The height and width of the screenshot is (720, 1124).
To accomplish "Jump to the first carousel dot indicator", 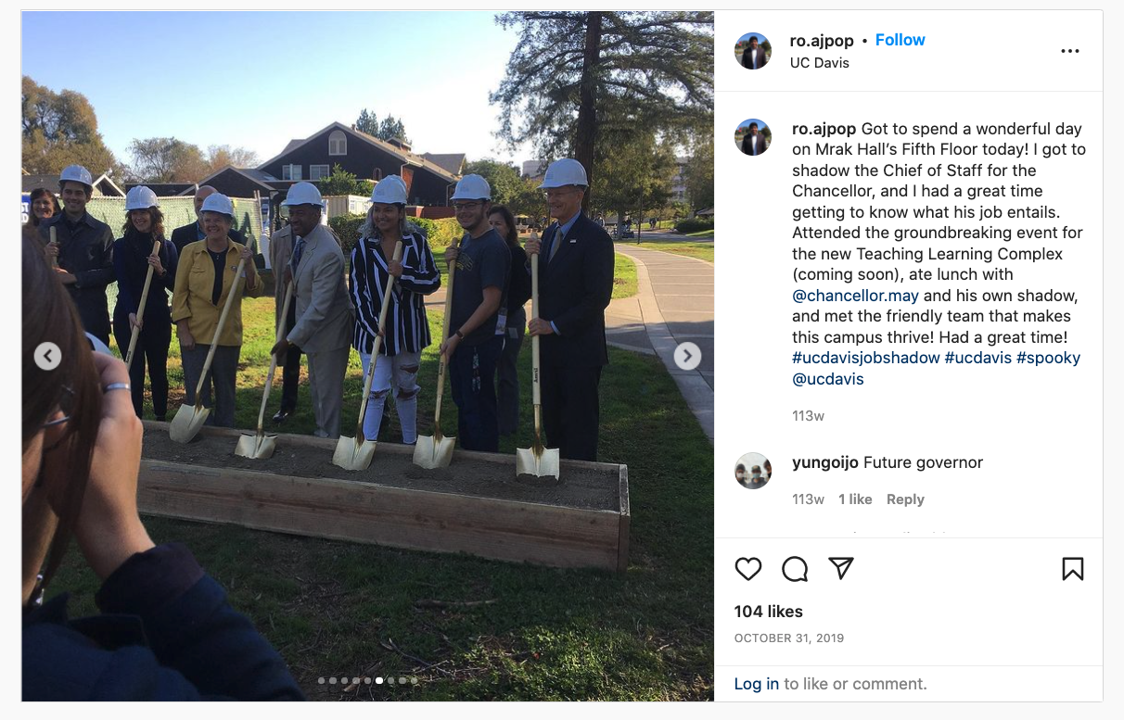I will pyautogui.click(x=322, y=680).
